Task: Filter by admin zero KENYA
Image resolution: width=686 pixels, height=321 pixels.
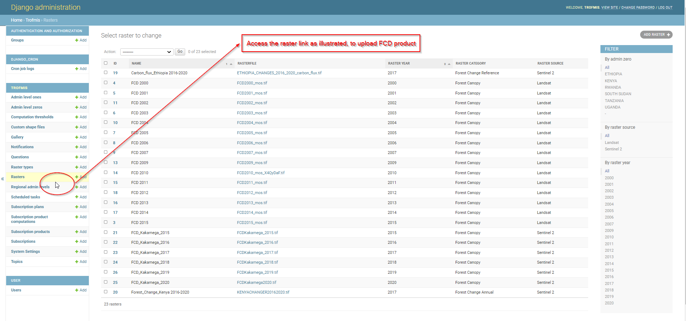Action: [611, 81]
